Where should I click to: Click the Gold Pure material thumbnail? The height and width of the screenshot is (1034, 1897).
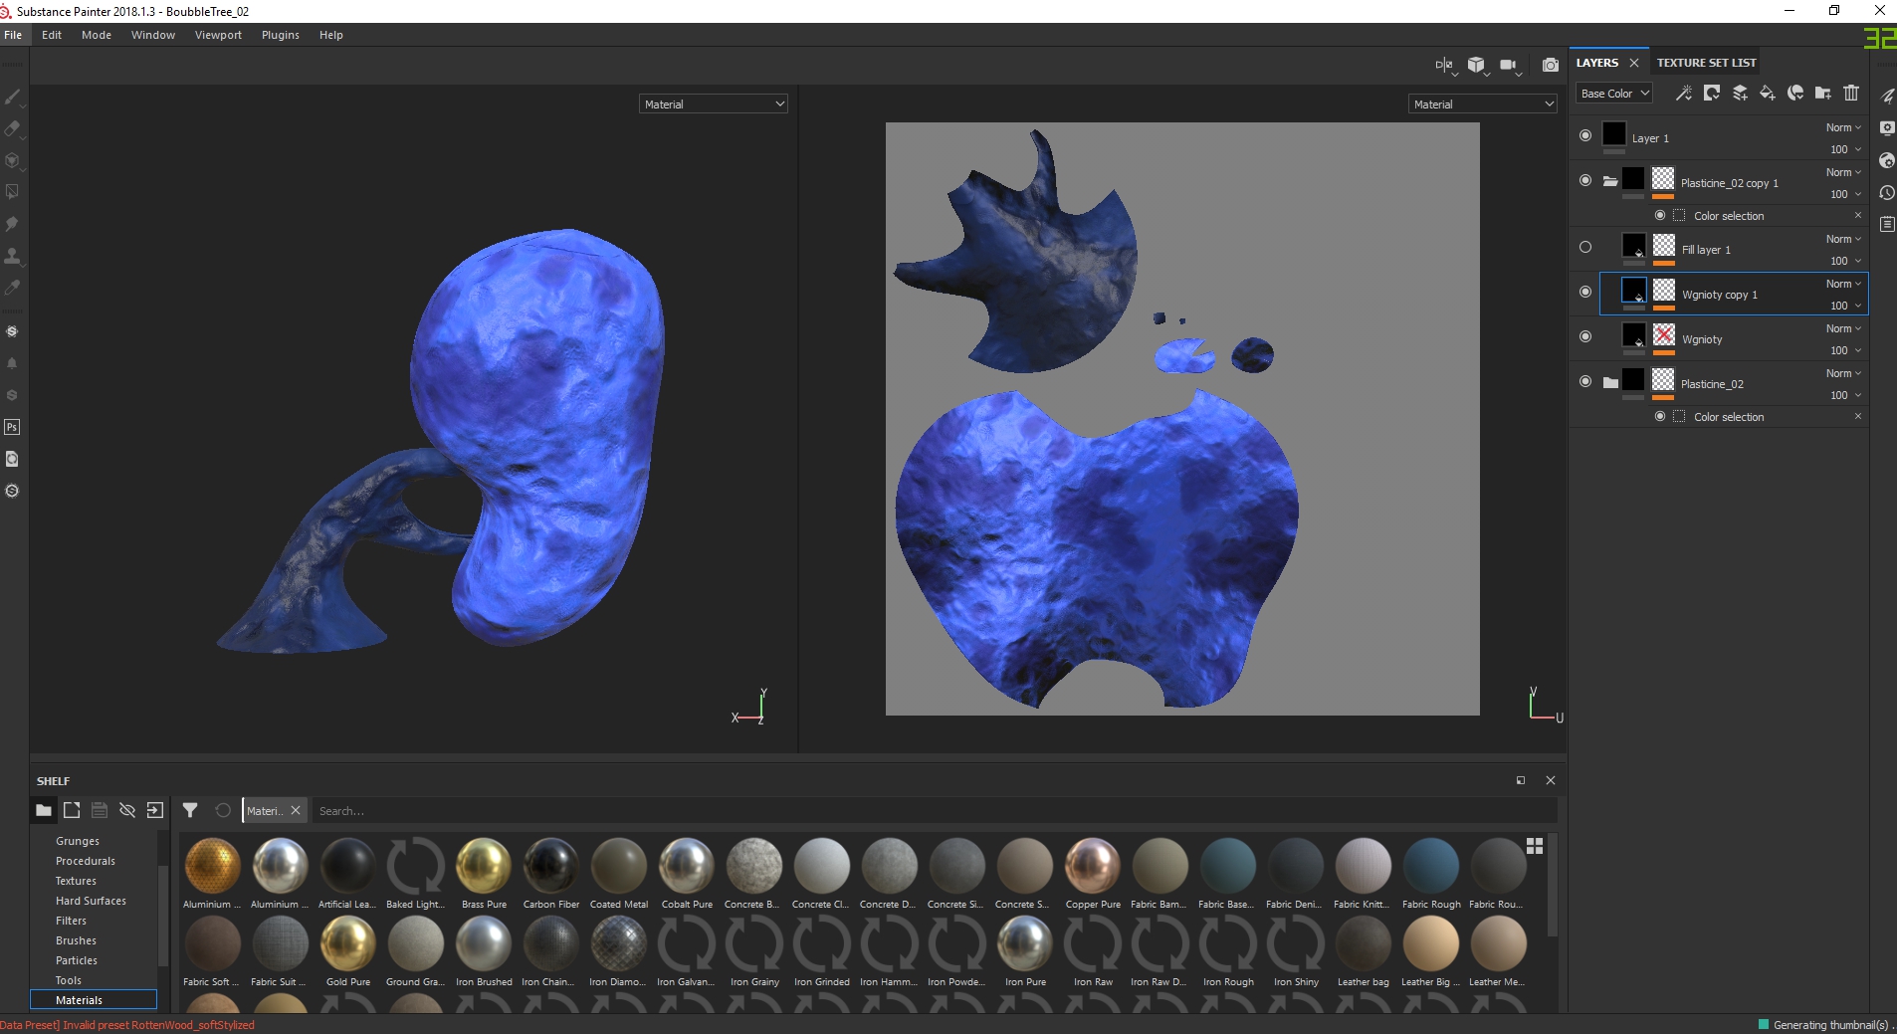tap(348, 944)
